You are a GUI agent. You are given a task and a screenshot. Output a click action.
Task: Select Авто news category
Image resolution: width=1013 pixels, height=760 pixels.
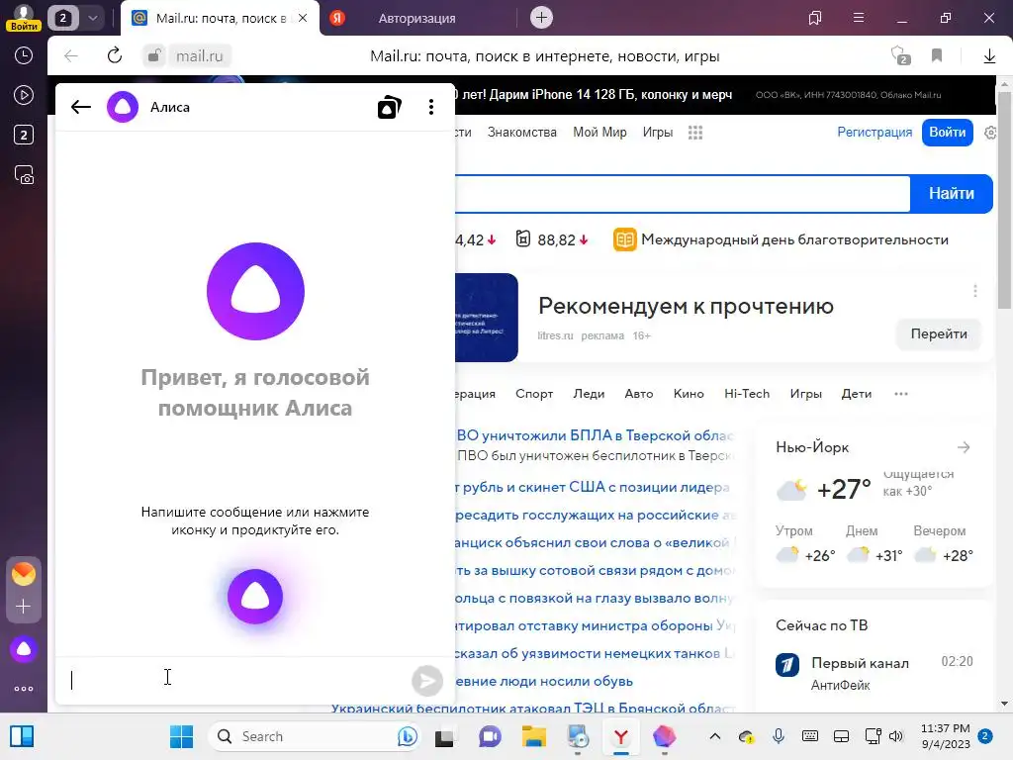639,394
